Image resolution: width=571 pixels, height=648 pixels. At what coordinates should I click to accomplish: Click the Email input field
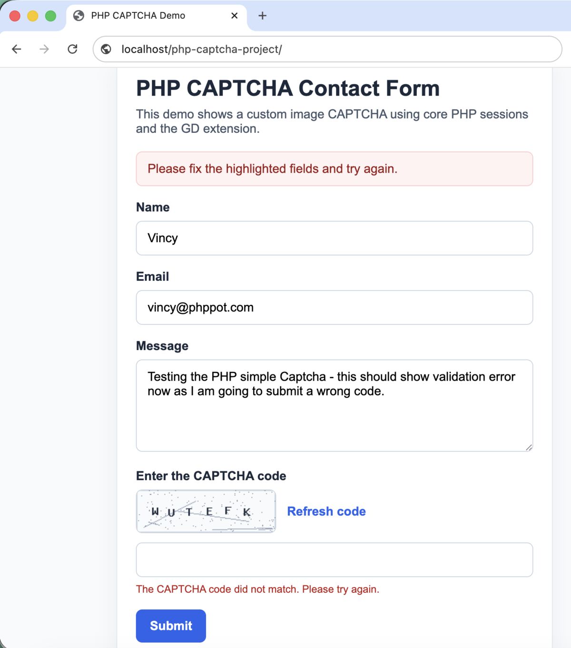tap(335, 307)
